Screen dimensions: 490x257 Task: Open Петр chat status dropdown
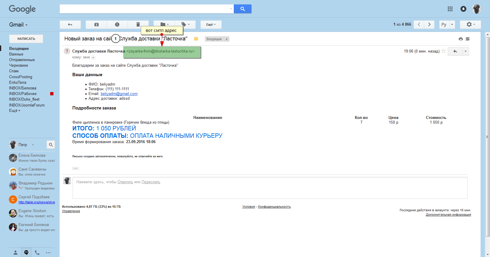(x=33, y=145)
